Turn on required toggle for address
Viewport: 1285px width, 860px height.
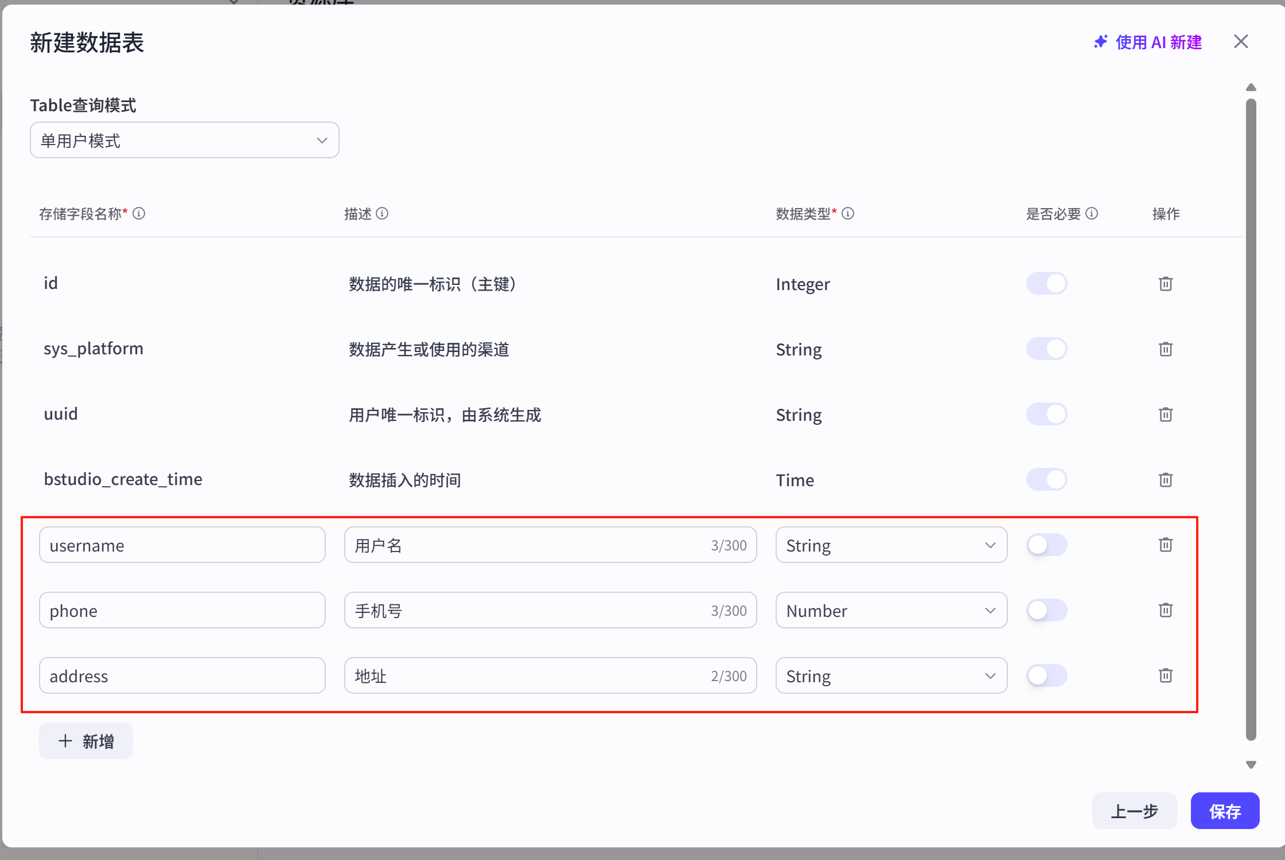coord(1046,675)
